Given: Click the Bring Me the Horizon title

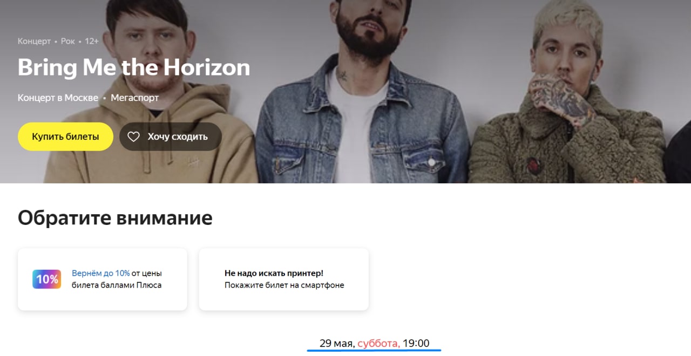Looking at the screenshot, I should coord(134,67).
